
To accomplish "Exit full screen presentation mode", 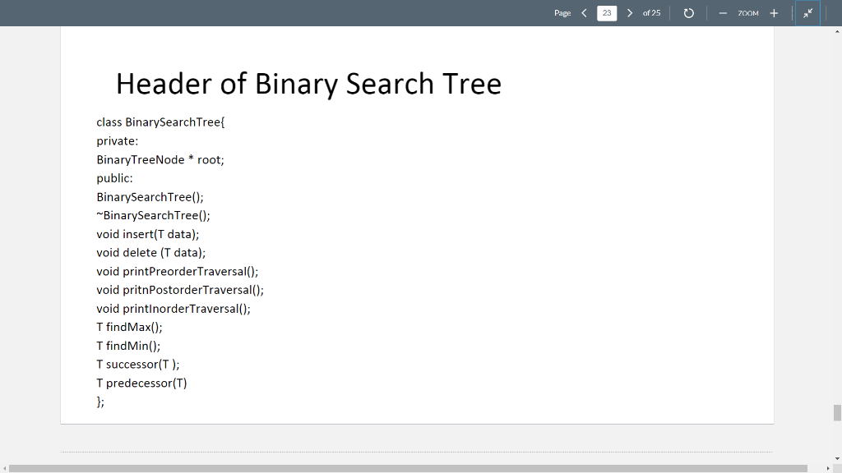I will [x=808, y=12].
